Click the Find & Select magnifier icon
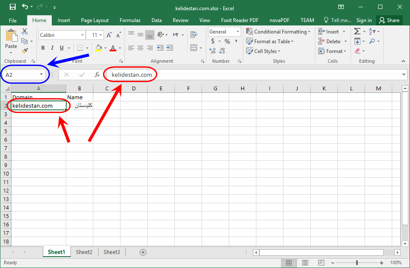This screenshot has width=410, height=268. [x=372, y=41]
